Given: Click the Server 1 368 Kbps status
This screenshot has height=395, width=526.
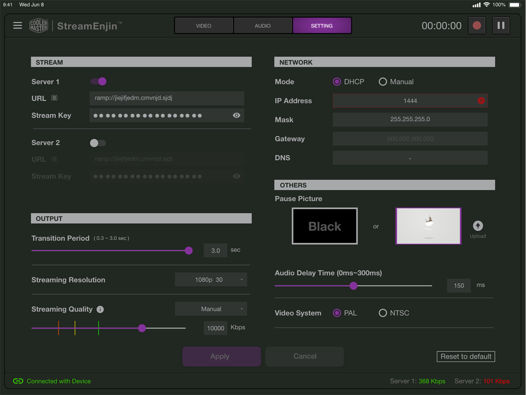Looking at the screenshot, I should coord(418,381).
